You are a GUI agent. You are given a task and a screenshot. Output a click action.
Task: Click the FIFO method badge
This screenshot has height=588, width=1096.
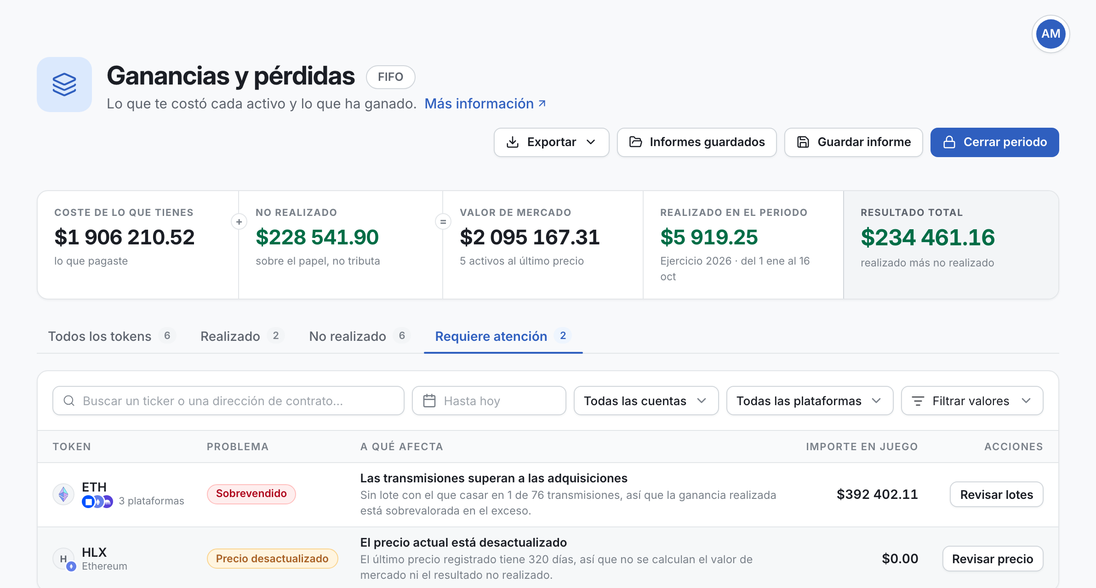[390, 77]
